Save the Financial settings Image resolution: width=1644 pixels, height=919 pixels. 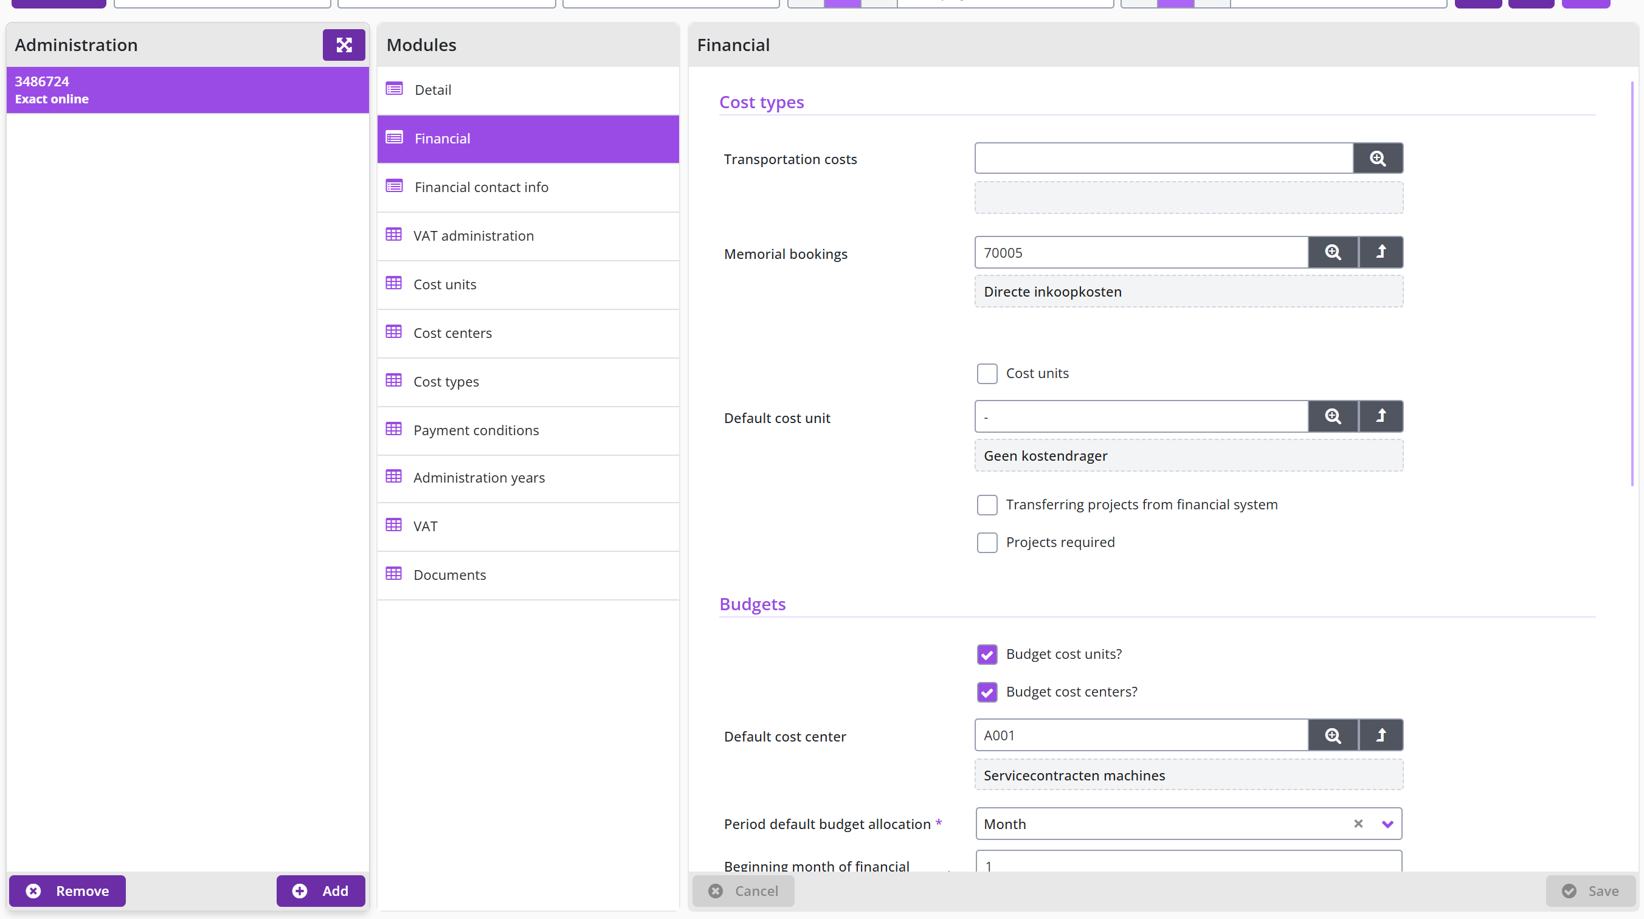1590,891
